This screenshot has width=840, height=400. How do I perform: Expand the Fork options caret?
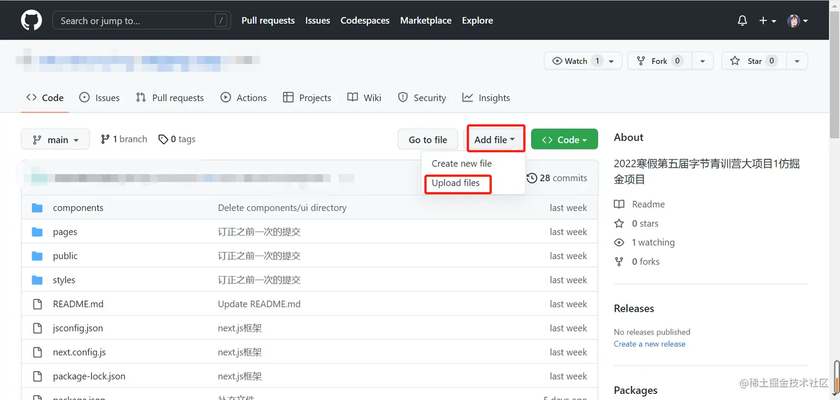[x=703, y=61]
